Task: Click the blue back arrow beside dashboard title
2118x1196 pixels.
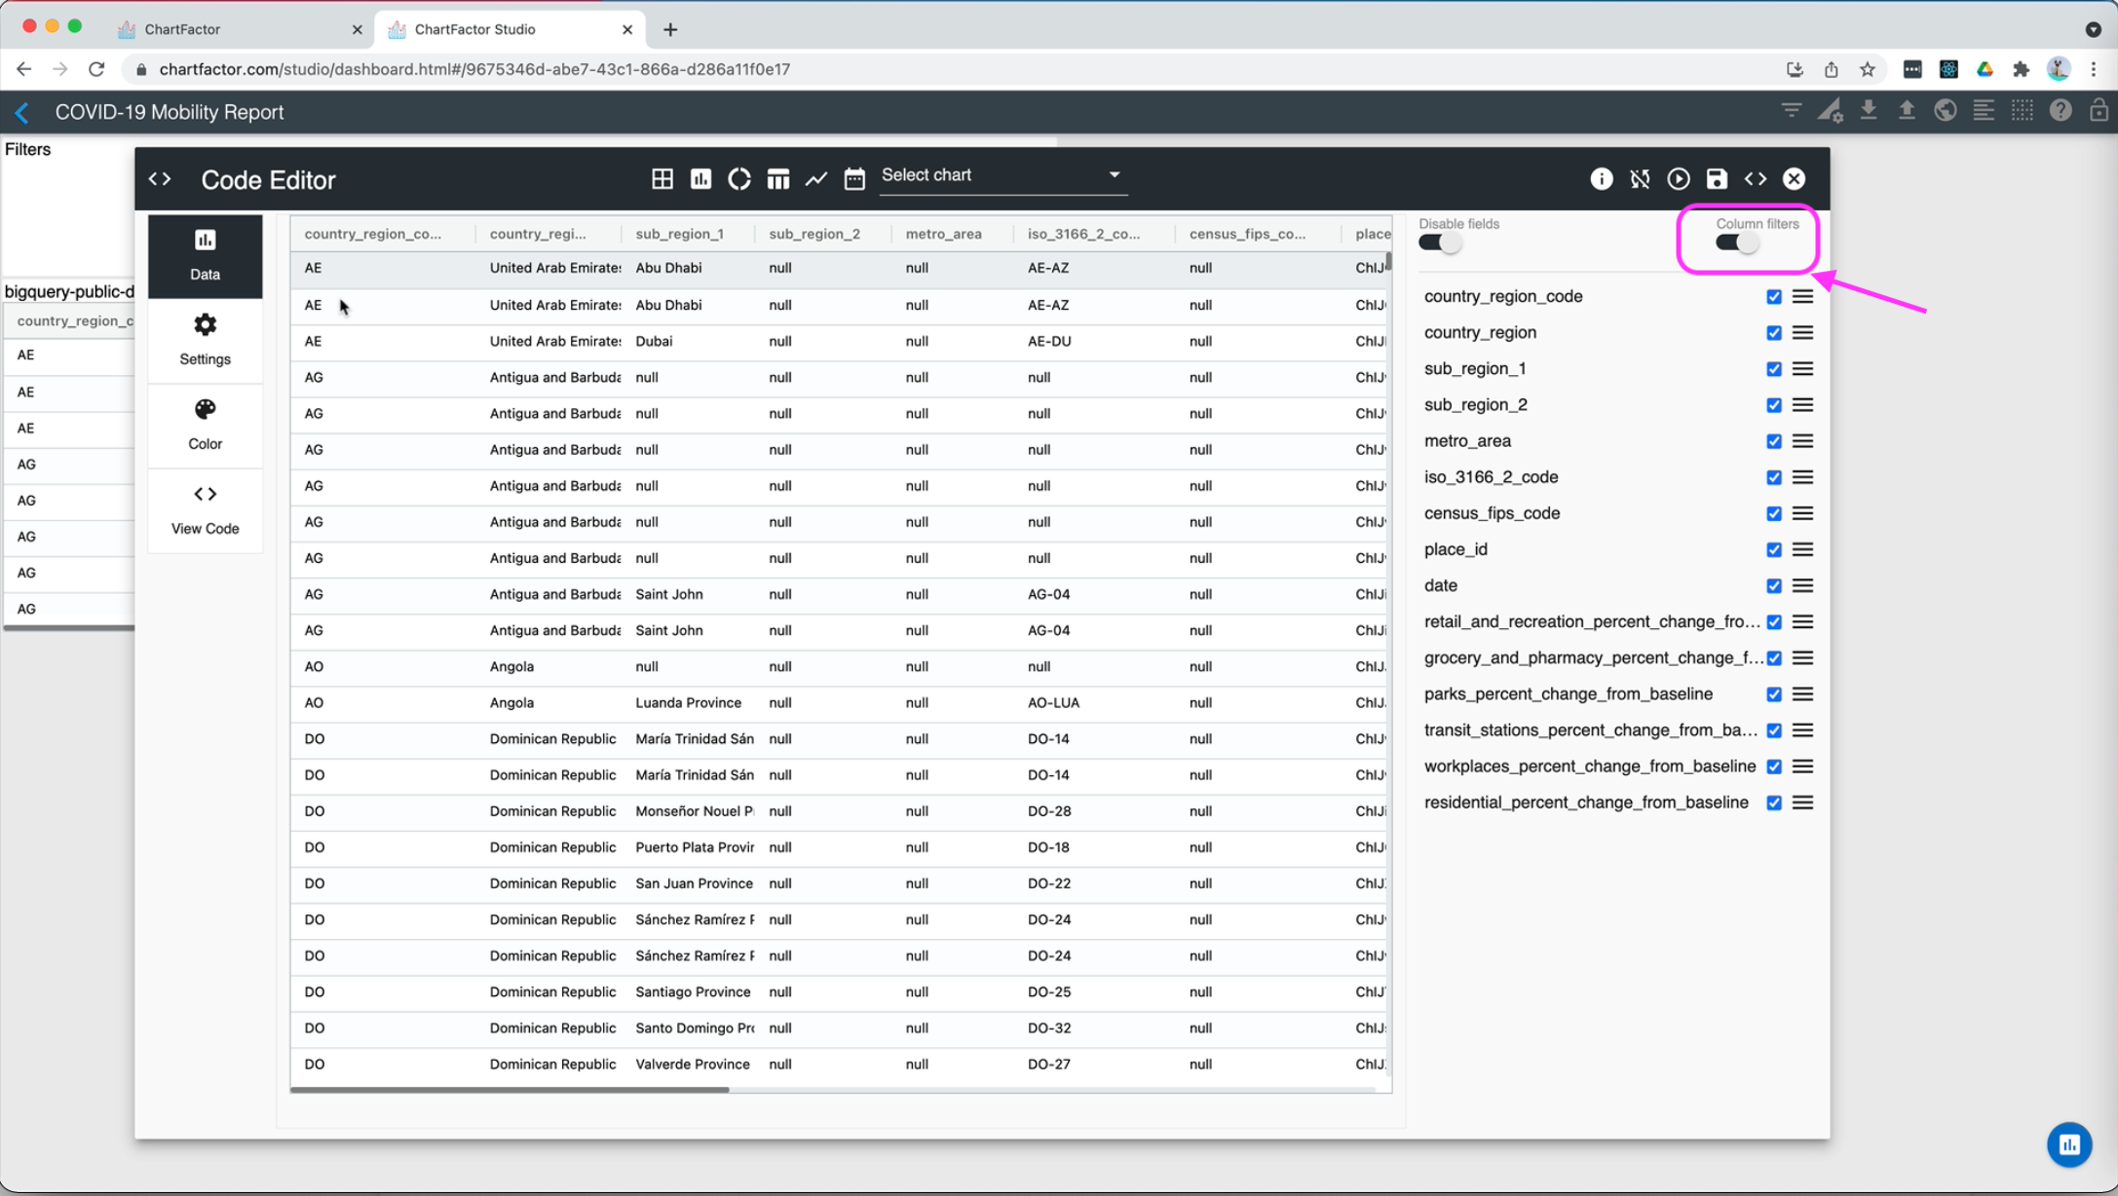Action: coord(21,112)
